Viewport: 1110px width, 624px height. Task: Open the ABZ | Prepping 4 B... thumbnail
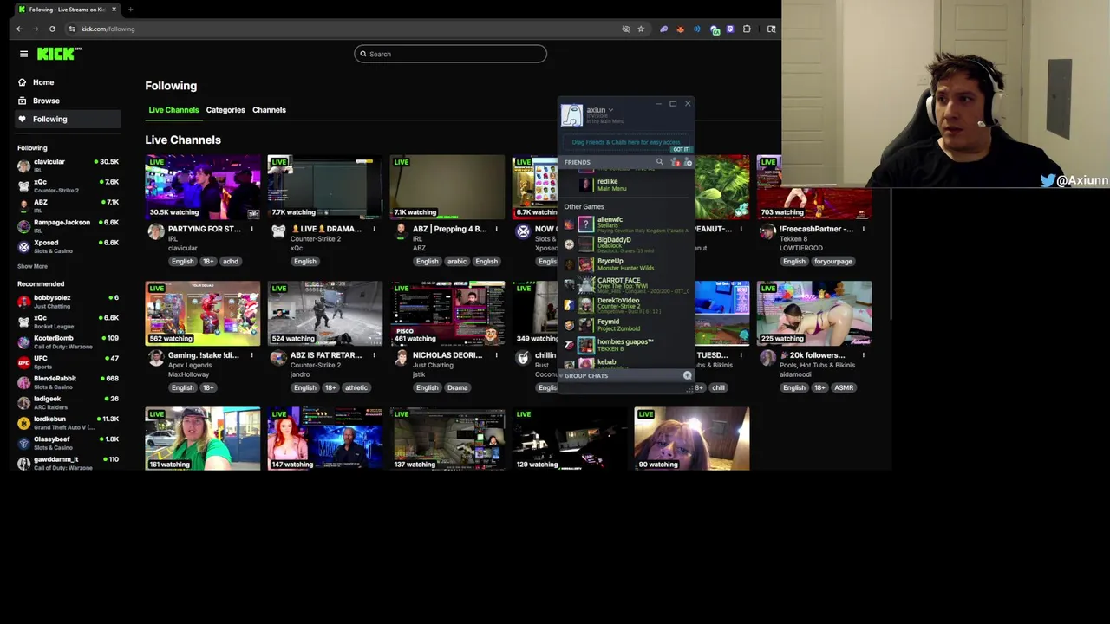tap(447, 186)
